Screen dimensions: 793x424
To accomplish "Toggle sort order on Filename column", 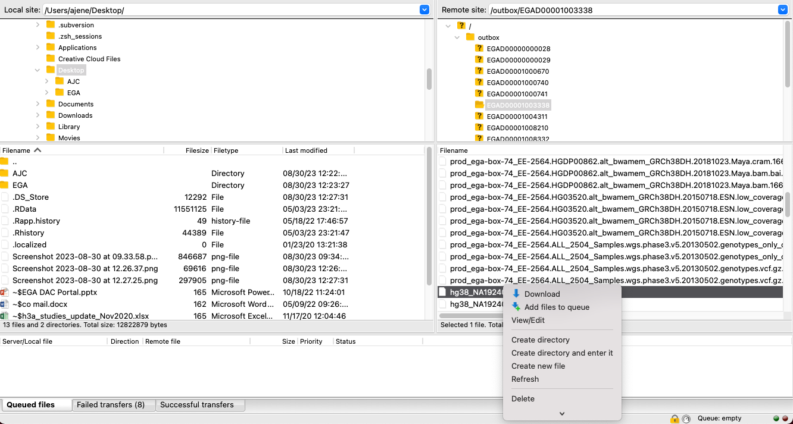I will coord(38,150).
